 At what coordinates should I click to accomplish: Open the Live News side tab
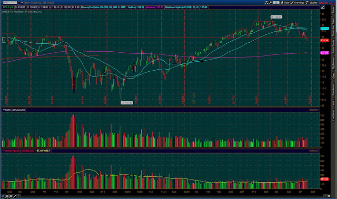(x=333, y=115)
